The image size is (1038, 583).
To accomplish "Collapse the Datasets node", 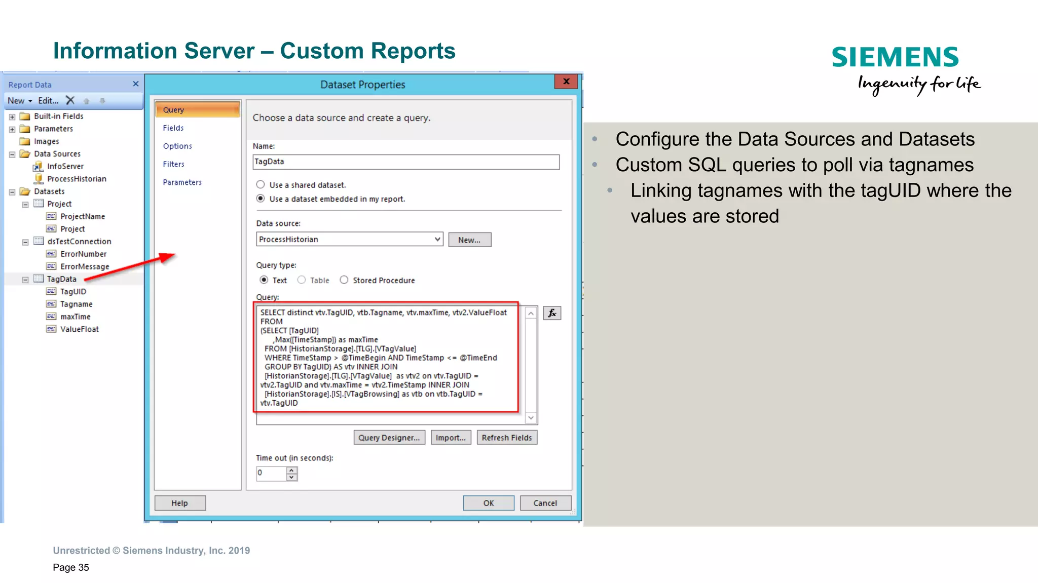I will coord(12,192).
